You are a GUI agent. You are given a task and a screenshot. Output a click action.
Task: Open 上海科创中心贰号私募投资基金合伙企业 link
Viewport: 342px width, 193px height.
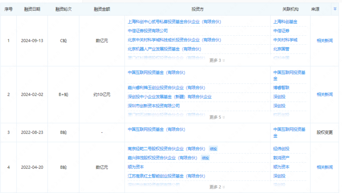point(174,22)
